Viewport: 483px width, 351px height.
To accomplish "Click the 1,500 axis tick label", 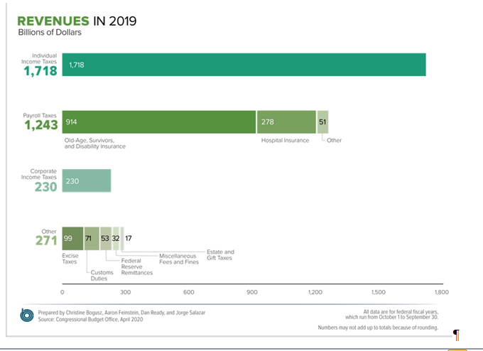I will 379,292.
